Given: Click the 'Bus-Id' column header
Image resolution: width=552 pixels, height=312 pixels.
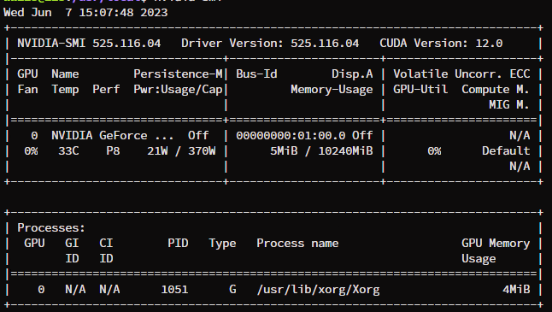Looking at the screenshot, I should tap(256, 74).
